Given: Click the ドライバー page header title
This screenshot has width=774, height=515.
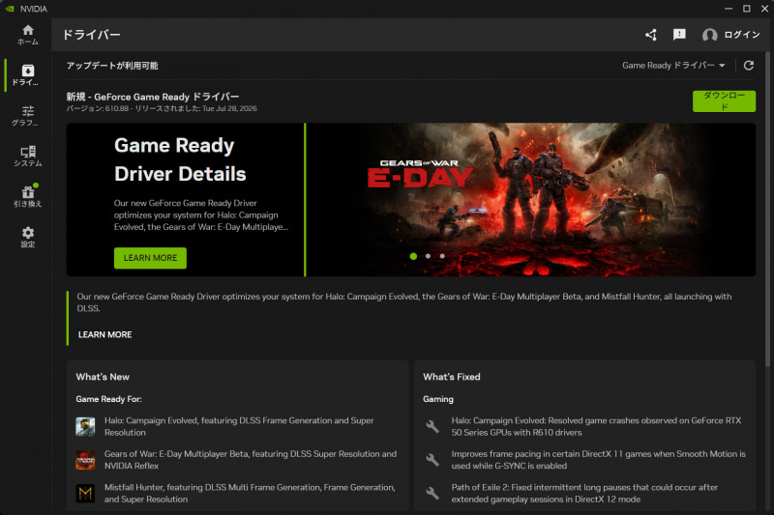Looking at the screenshot, I should pyautogui.click(x=91, y=35).
